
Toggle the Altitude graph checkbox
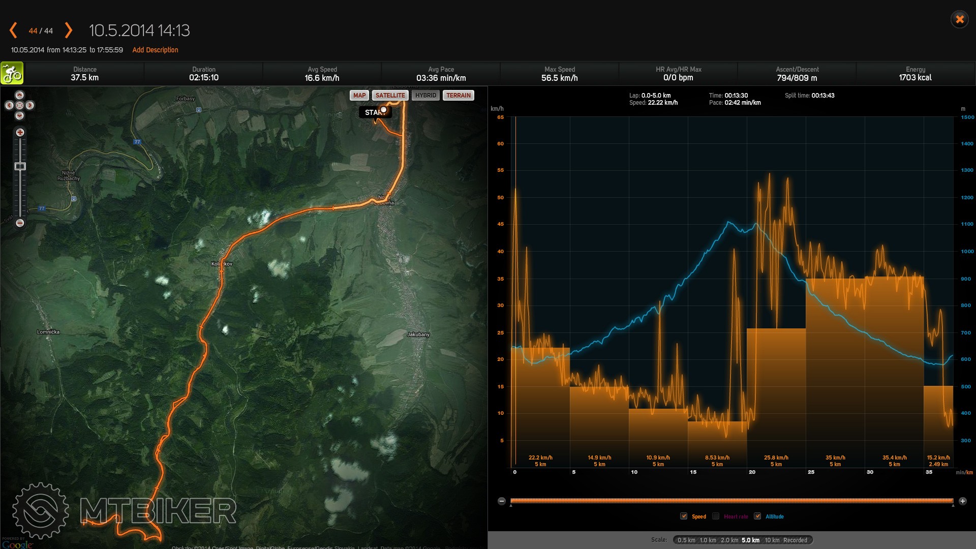757,516
